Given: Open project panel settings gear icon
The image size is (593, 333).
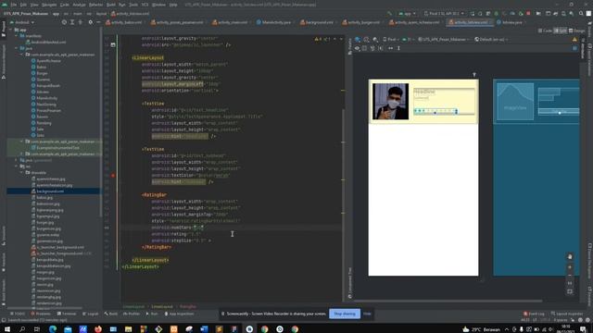Looking at the screenshot, I should click(91, 22).
